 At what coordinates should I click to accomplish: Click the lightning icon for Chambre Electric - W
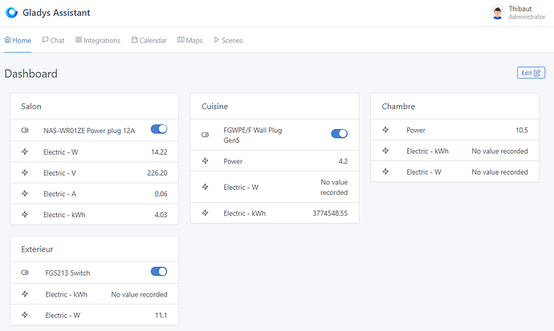click(385, 172)
